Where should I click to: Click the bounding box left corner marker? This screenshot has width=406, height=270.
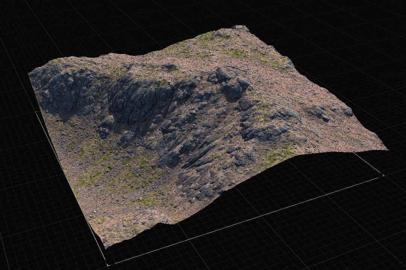click(36, 112)
